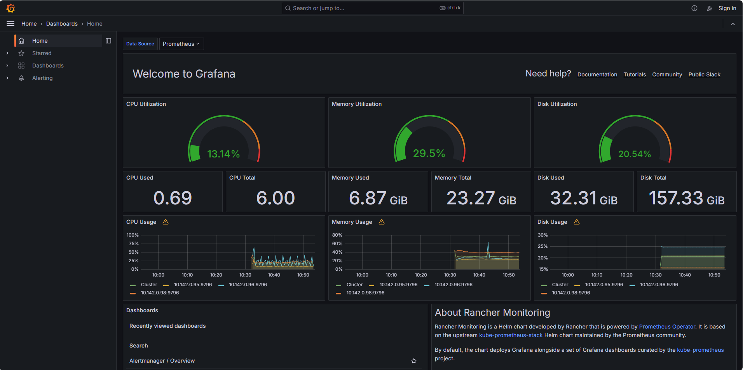Select the Home icon in the sidebar
The width and height of the screenshot is (743, 370).
21,40
